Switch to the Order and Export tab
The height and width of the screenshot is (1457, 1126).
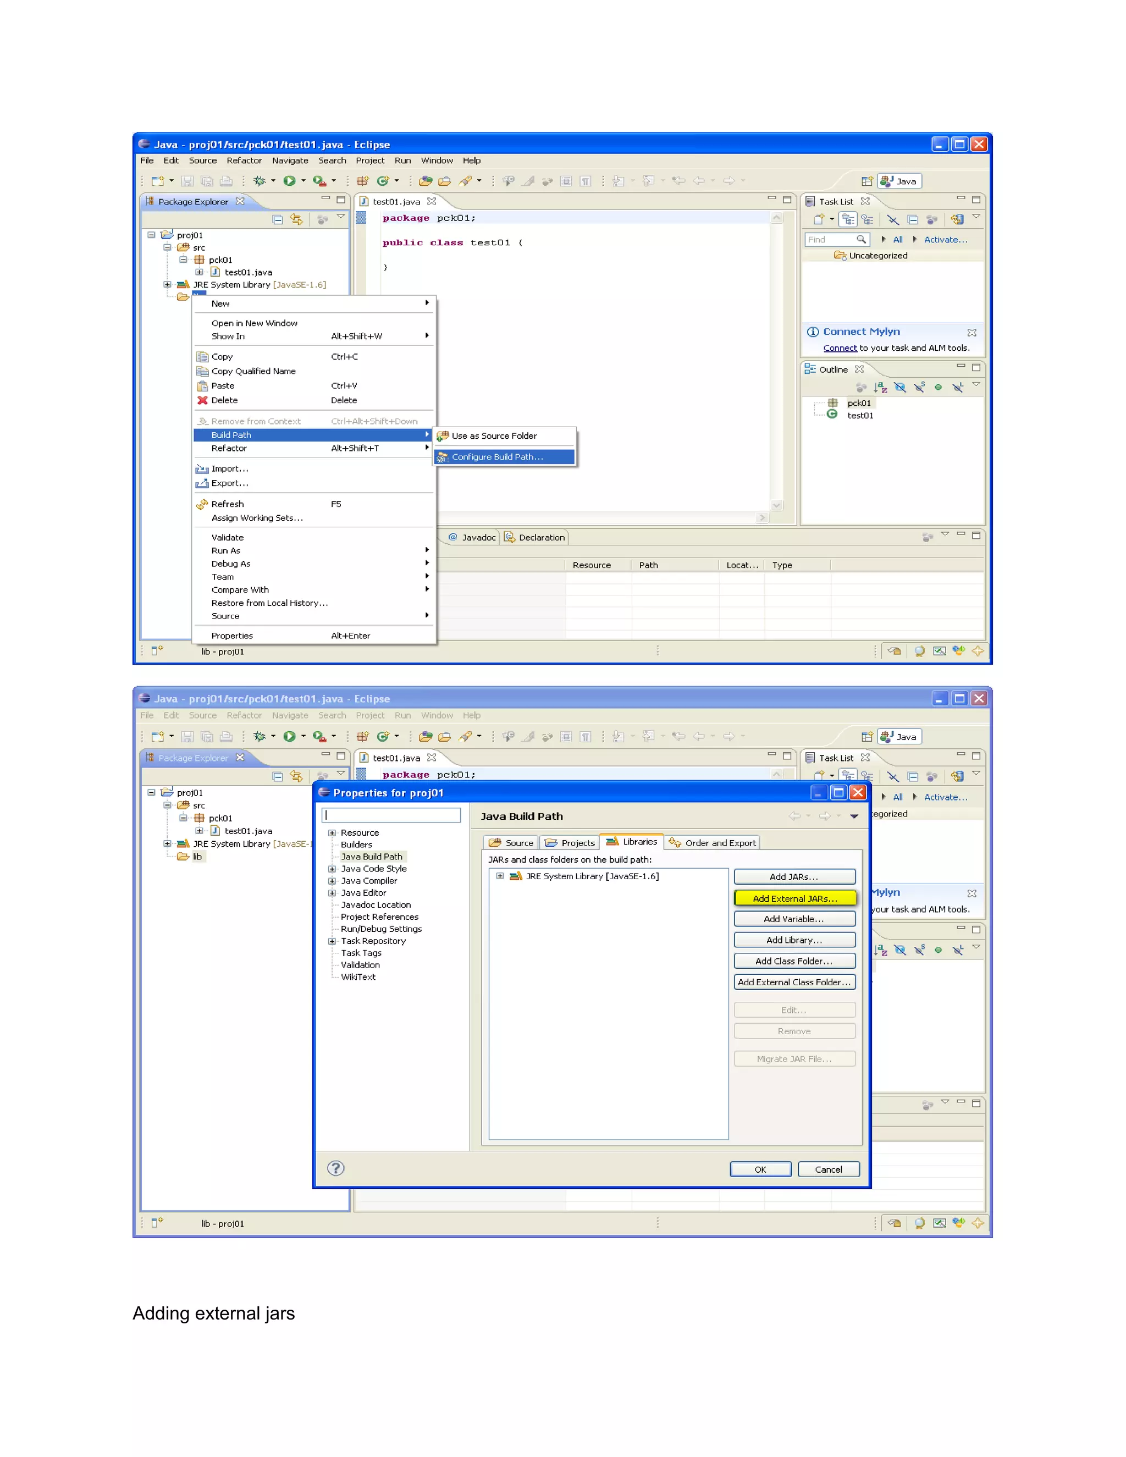pos(713,842)
